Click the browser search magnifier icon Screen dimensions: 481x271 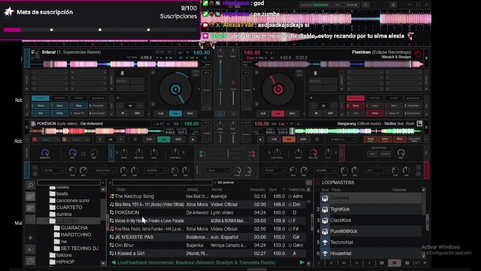(x=30, y=185)
